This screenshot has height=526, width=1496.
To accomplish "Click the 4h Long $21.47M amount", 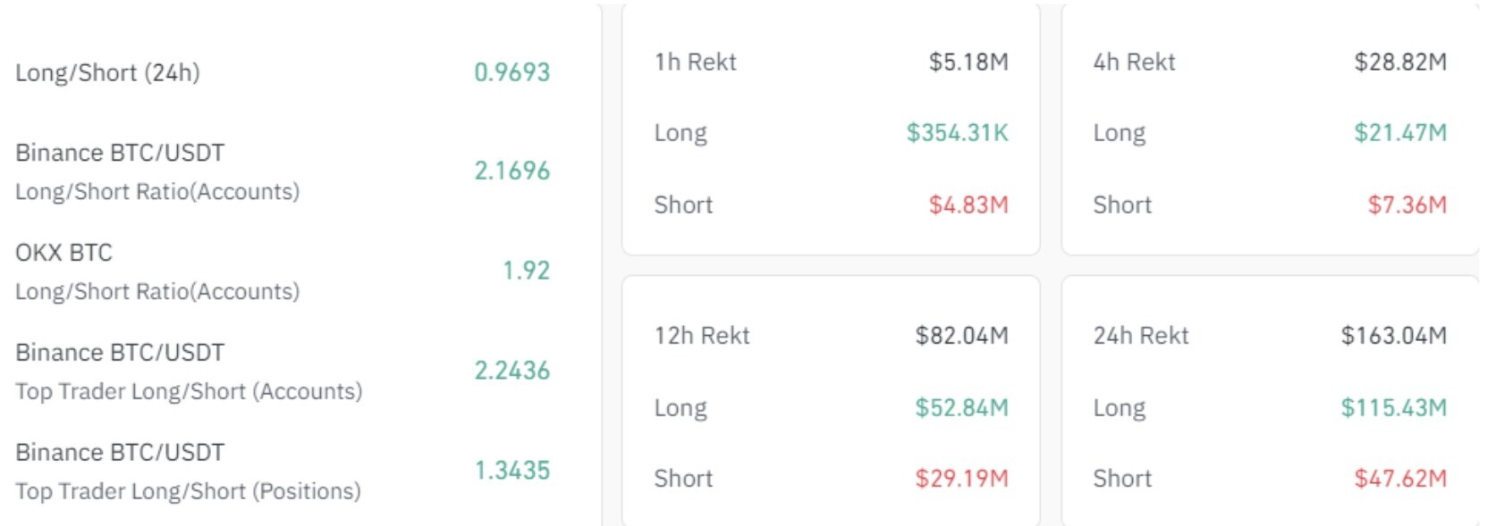I will tap(1399, 133).
